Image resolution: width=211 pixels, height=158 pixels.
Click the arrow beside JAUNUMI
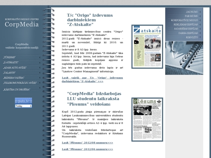coord(200,12)
